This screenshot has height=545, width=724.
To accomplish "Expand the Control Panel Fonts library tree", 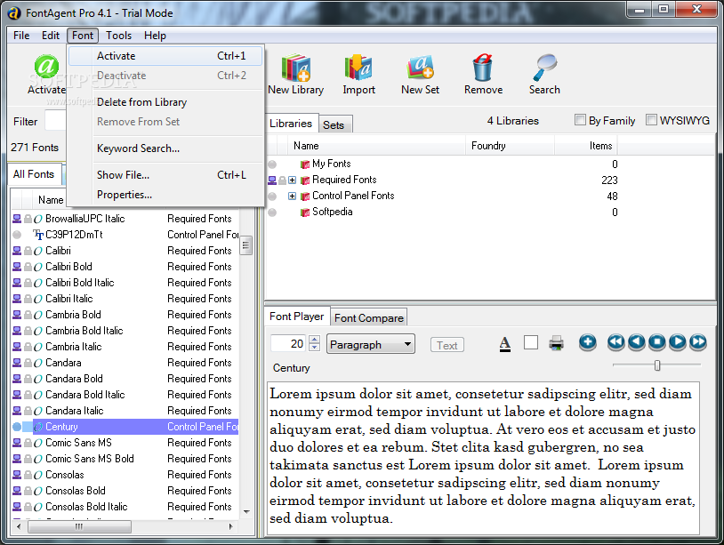I will 293,196.
